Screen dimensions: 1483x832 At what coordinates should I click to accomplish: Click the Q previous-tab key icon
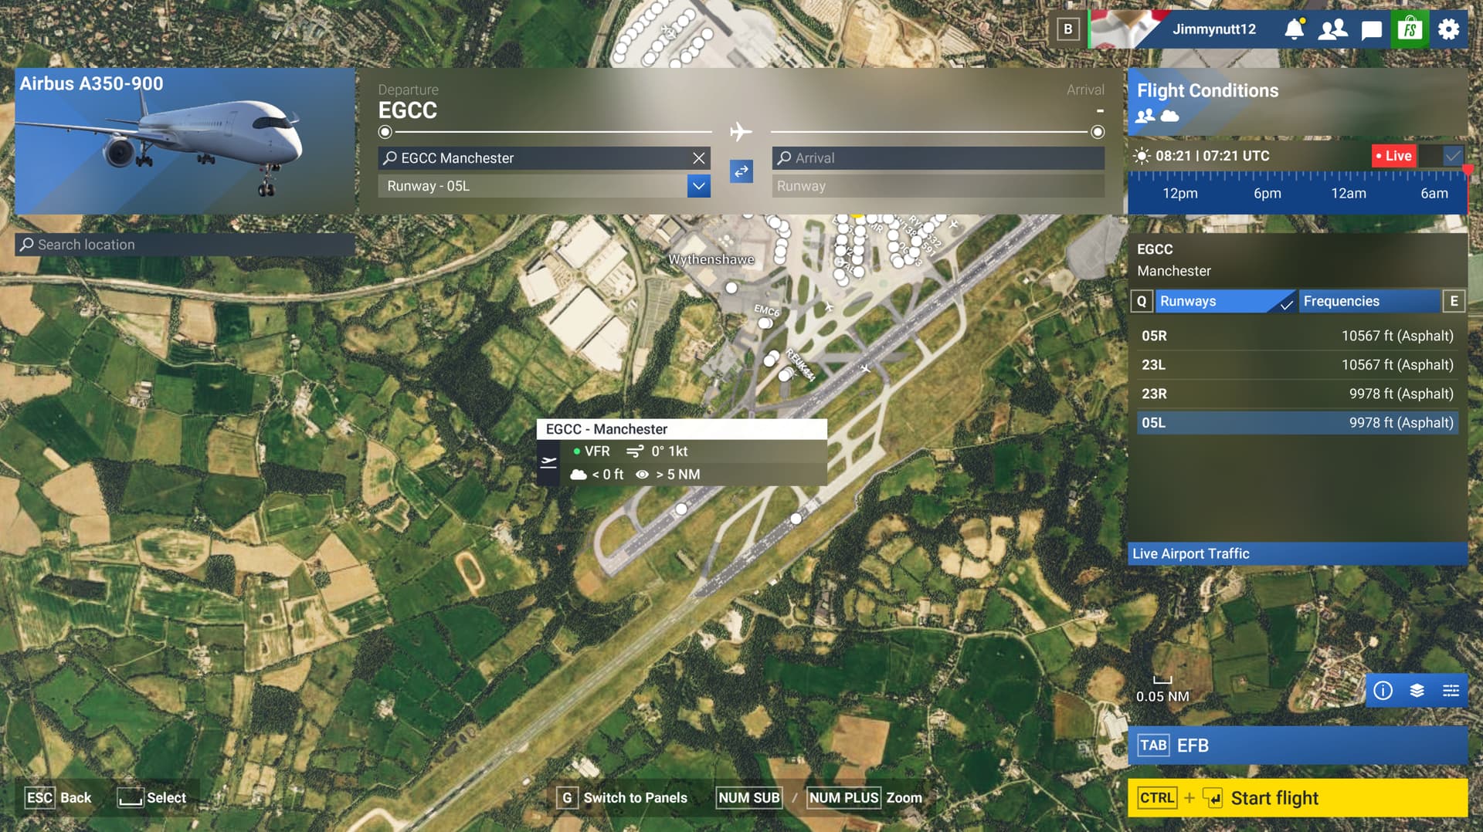tap(1142, 301)
